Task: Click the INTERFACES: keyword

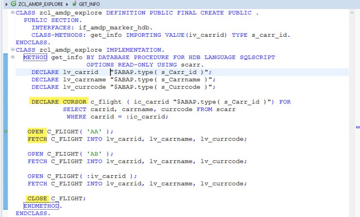Action: coord(53,27)
